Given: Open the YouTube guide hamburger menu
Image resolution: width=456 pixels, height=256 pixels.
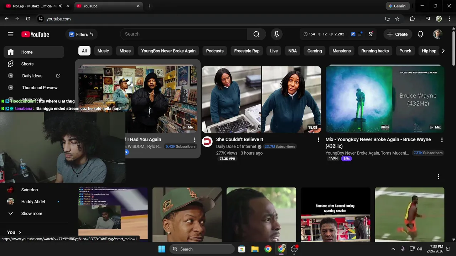Looking at the screenshot, I should [x=11, y=34].
